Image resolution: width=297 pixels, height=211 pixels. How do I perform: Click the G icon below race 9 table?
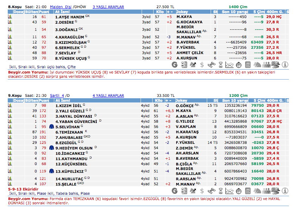pos(174,191)
